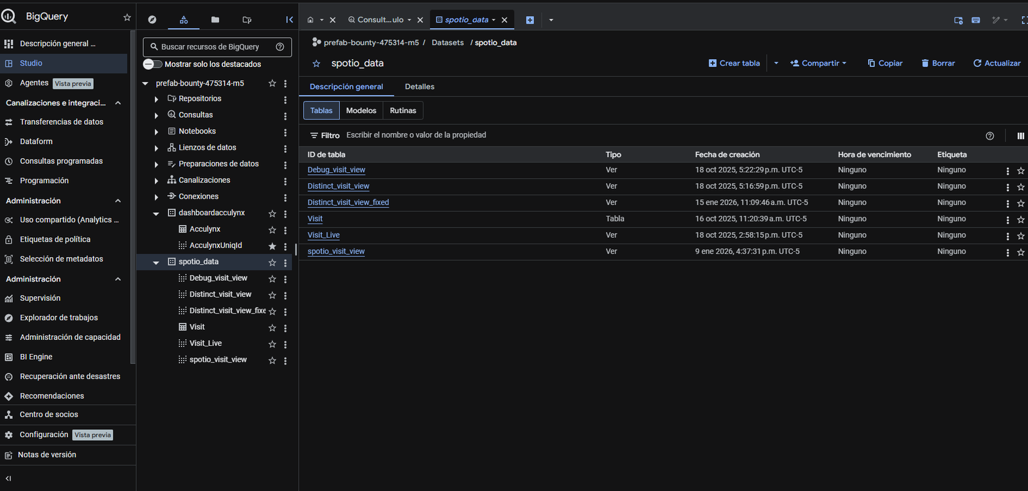Collapse the left navigation menu chevron
This screenshot has height=491, width=1028.
pyautogui.click(x=8, y=478)
